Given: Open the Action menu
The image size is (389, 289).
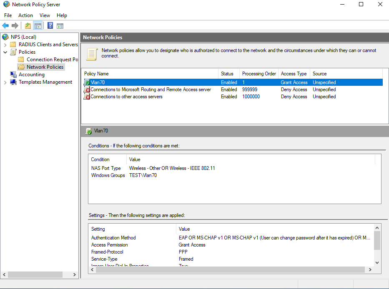Looking at the screenshot, I should tap(25, 15).
